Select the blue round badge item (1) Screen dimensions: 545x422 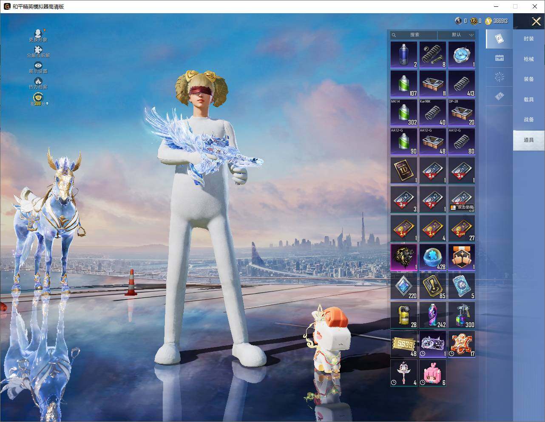pyautogui.click(x=462, y=54)
